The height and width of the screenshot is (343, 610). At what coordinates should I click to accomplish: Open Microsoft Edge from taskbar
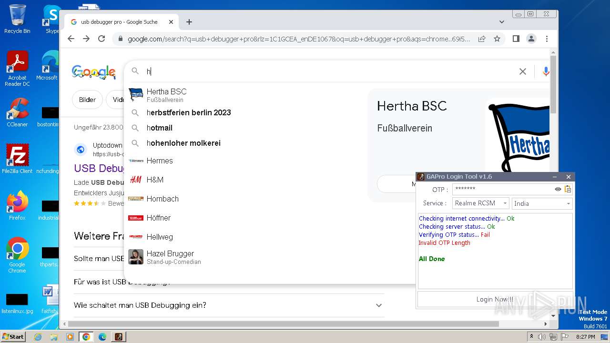102,337
